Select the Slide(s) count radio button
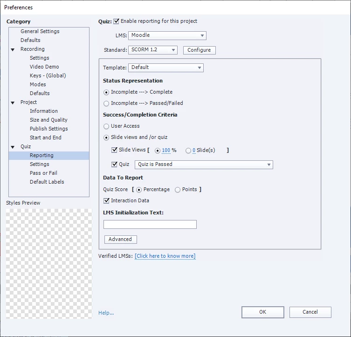Image resolution: width=351 pixels, height=337 pixels. 188,151
